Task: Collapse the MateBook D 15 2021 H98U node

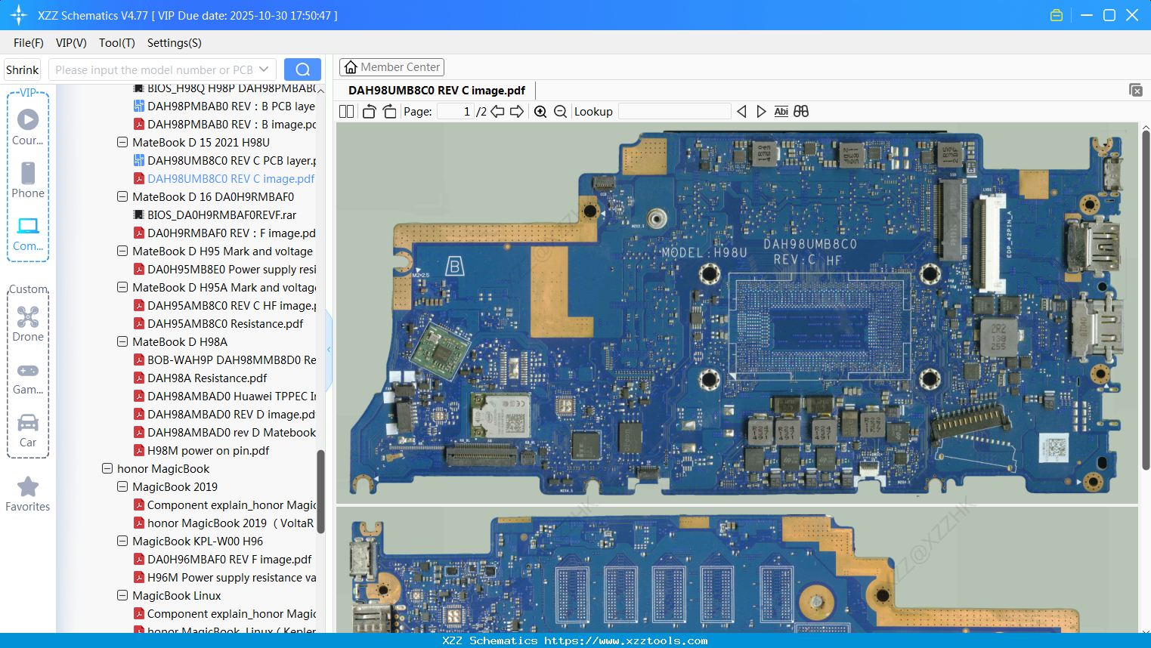Action: coord(122,142)
